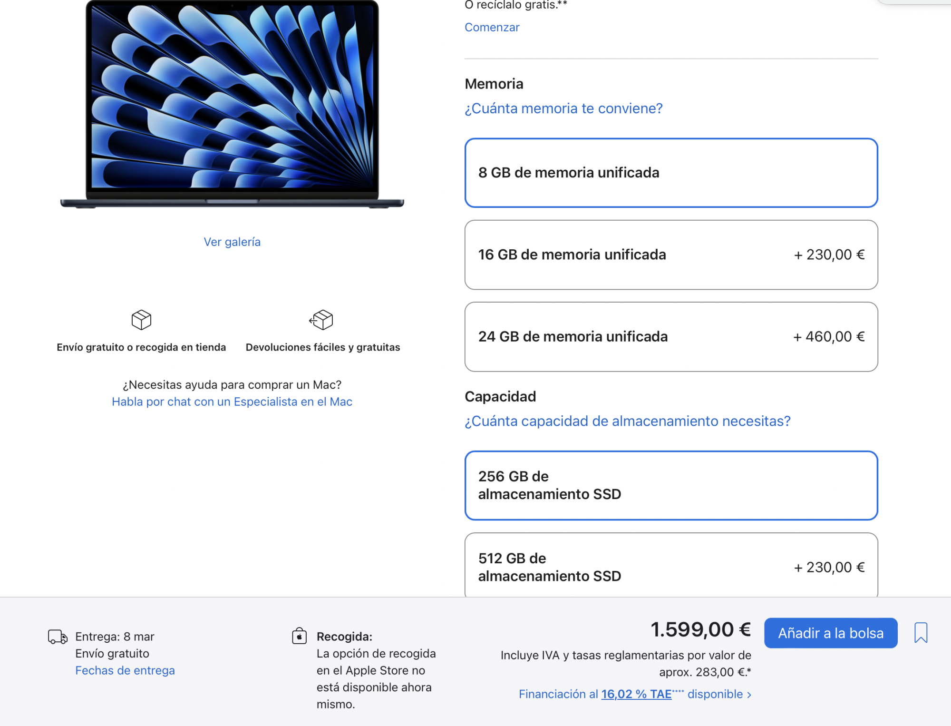This screenshot has width=951, height=726.
Task: Choose 512 GB de almacenamiento SSD
Action: click(671, 566)
